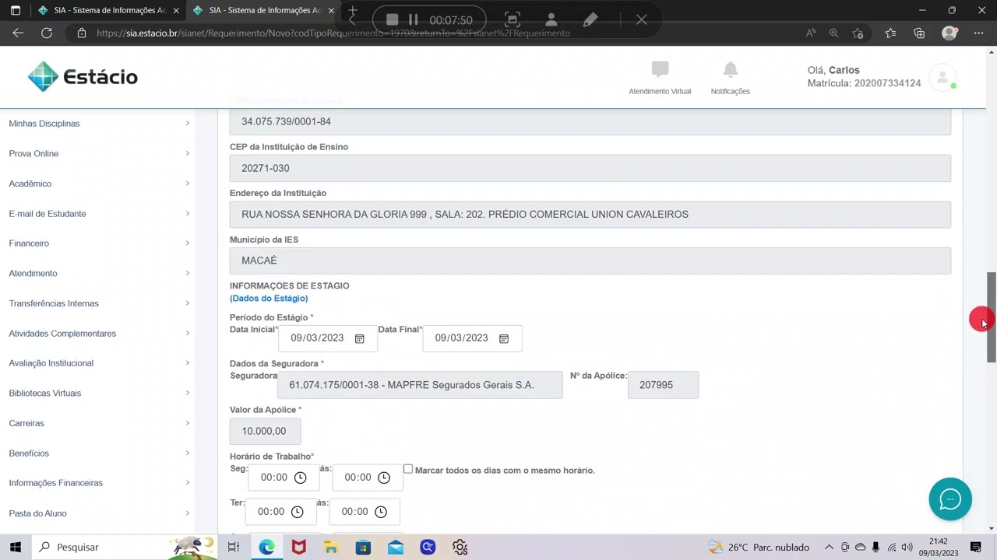The image size is (997, 560).
Task: Click the browser address bar URL
Action: 333,33
